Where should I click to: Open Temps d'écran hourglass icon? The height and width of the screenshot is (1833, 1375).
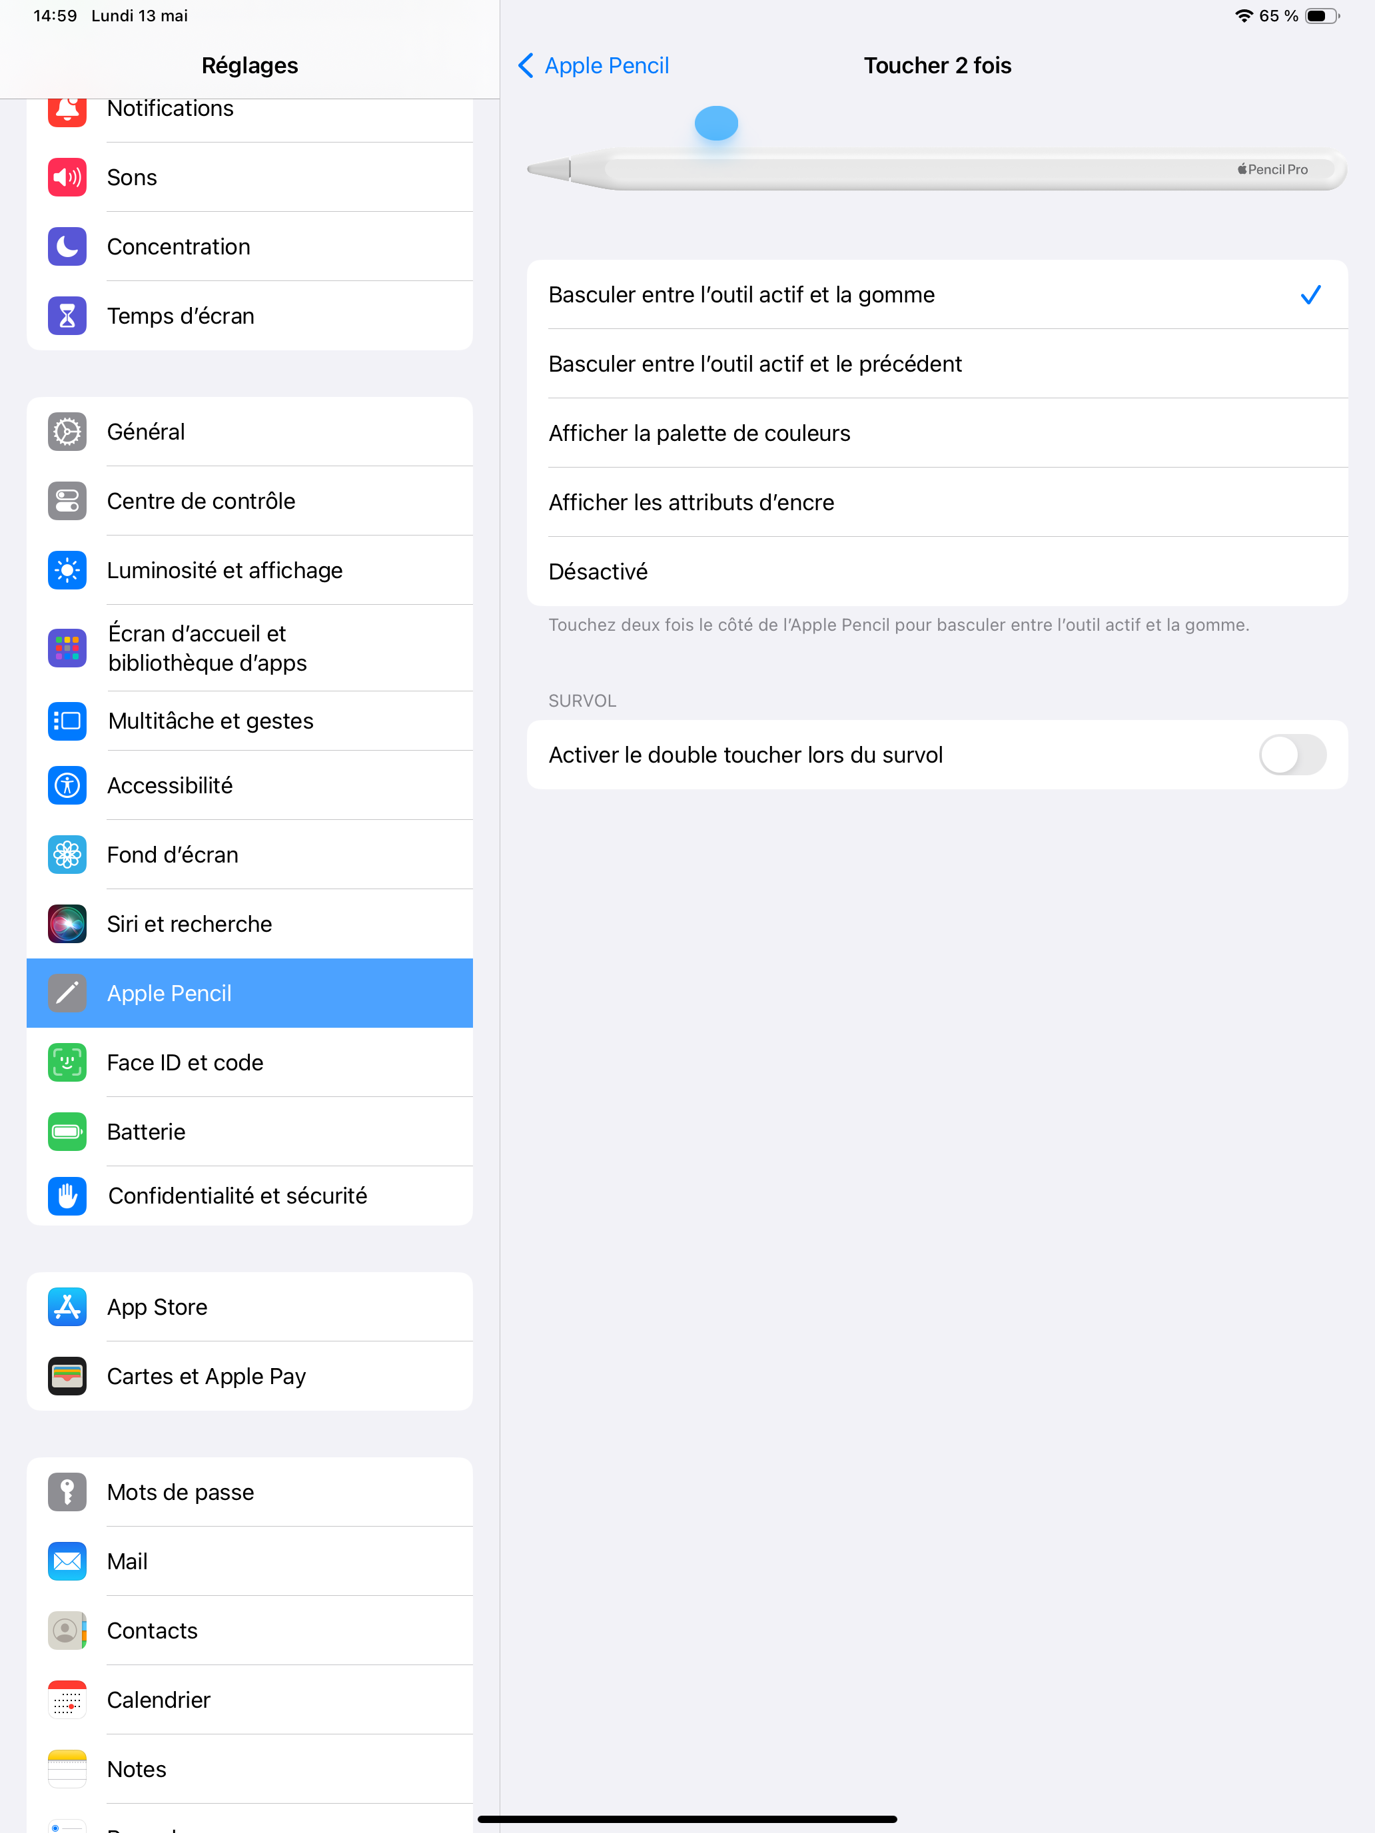pyautogui.click(x=67, y=316)
